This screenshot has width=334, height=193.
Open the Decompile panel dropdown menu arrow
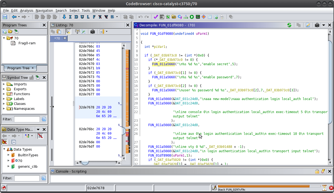pyautogui.click(x=323, y=25)
